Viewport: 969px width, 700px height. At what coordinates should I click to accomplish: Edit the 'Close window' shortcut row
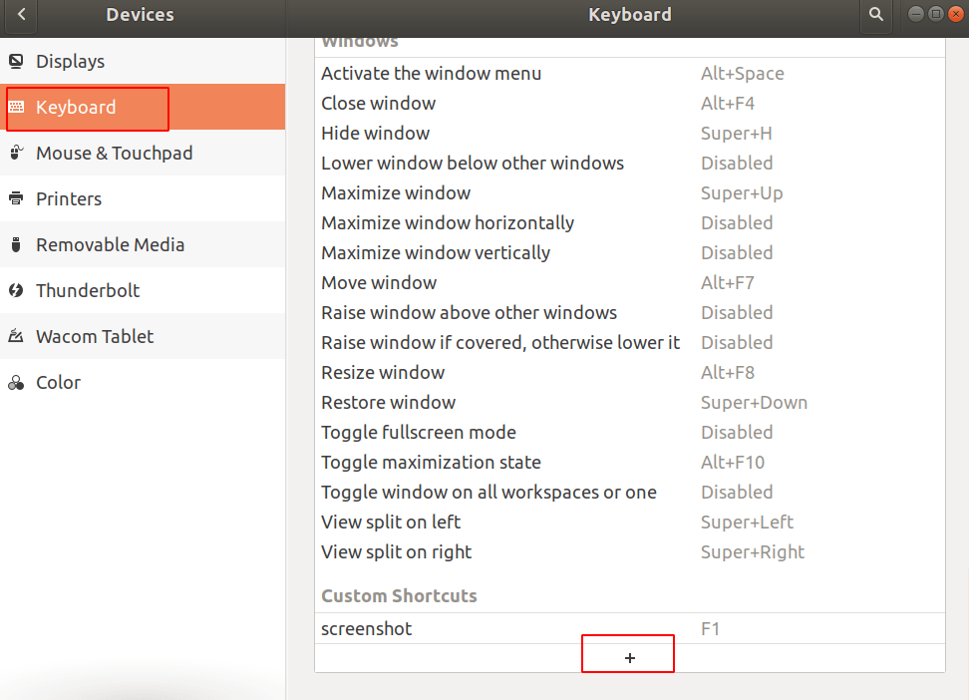click(x=629, y=104)
